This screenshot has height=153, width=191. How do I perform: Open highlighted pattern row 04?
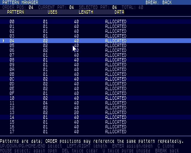tap(95, 41)
